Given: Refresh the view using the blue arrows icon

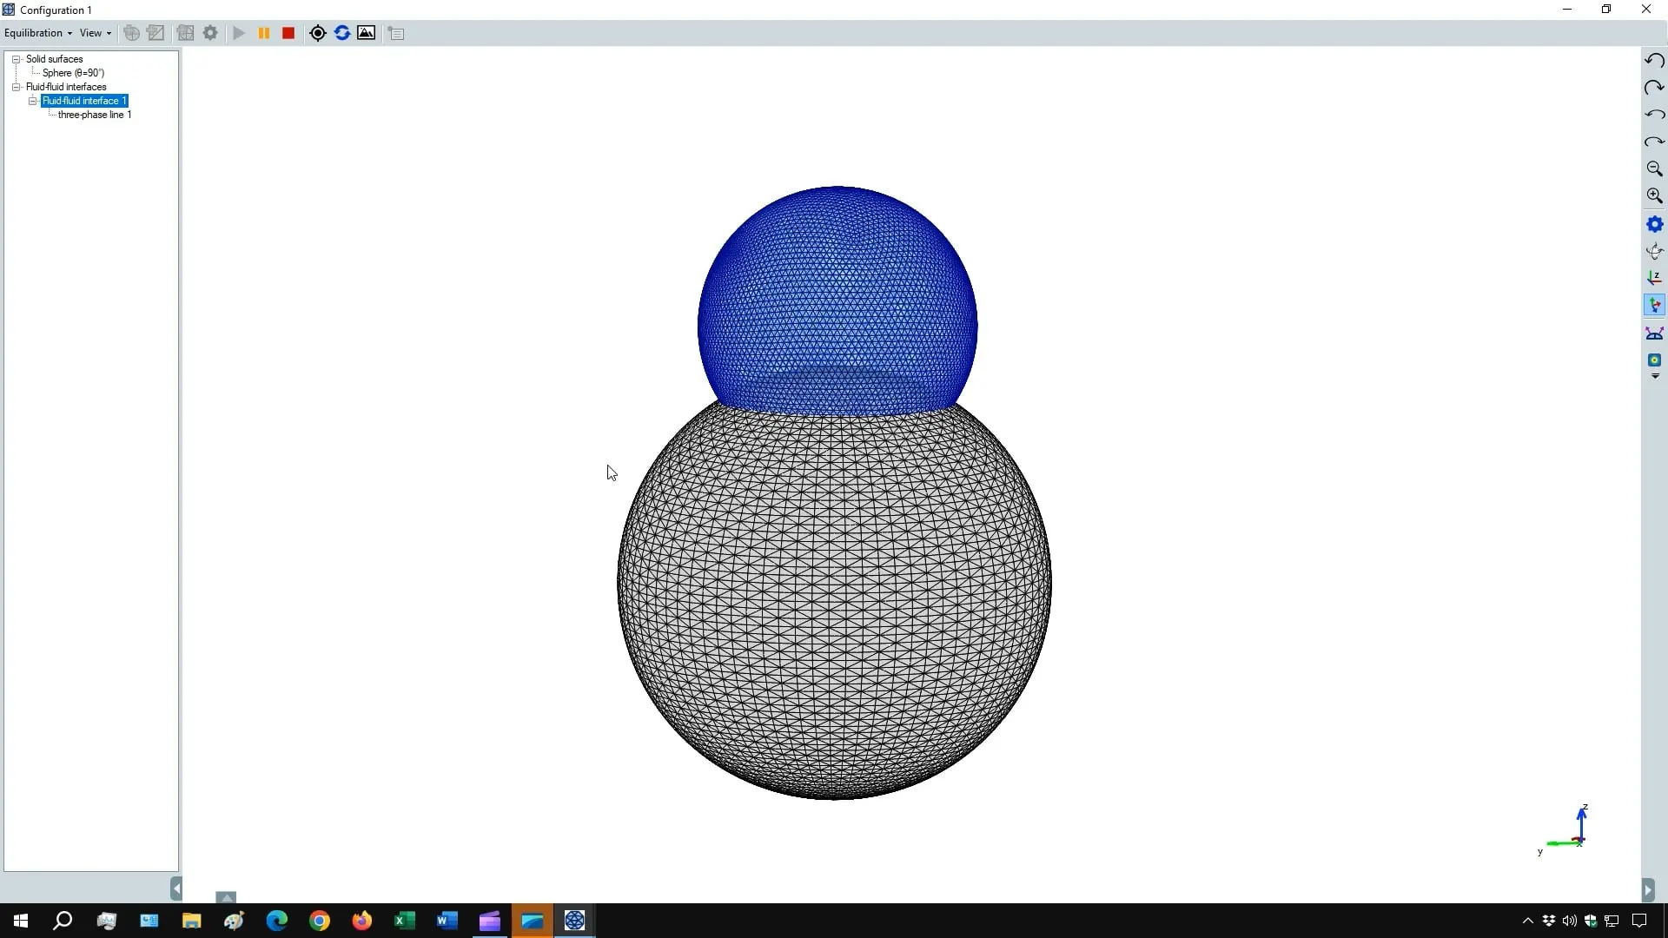Looking at the screenshot, I should pyautogui.click(x=342, y=33).
